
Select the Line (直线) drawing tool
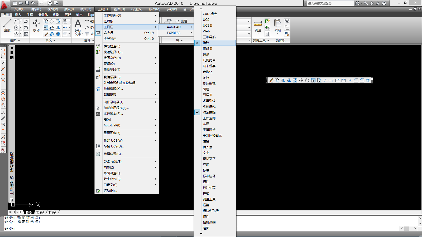(7, 25)
